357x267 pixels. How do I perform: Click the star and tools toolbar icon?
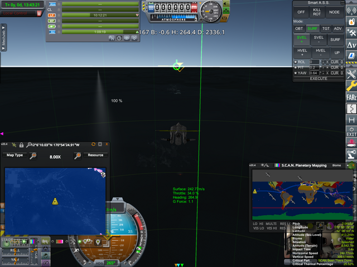pyautogui.click(x=351, y=33)
